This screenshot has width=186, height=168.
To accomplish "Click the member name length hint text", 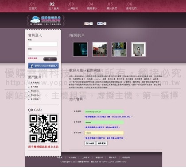I will [105, 138].
